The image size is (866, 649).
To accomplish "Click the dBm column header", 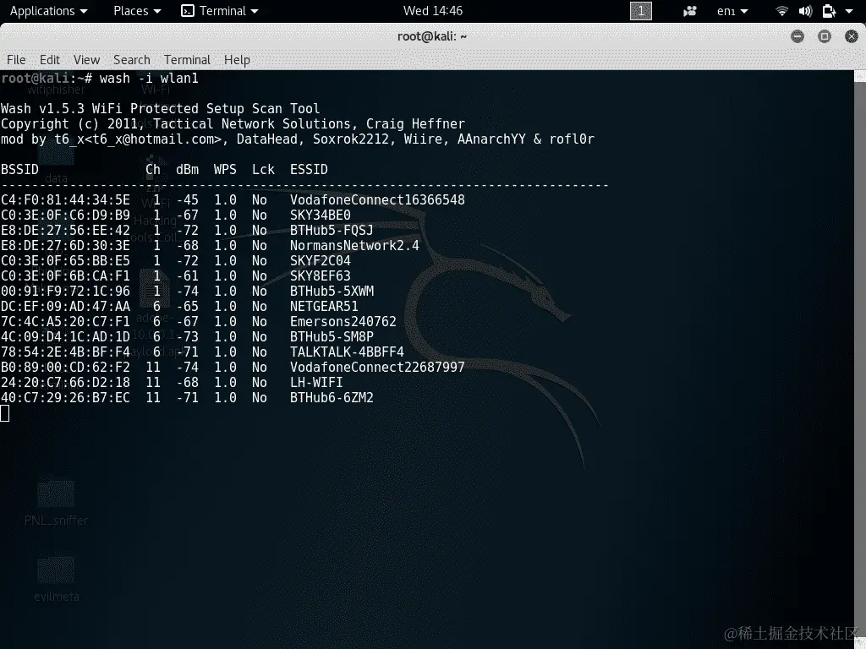I will (x=187, y=169).
